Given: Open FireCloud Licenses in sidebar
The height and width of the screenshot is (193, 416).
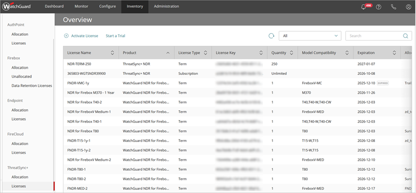Looking at the screenshot, I should click(x=19, y=152).
